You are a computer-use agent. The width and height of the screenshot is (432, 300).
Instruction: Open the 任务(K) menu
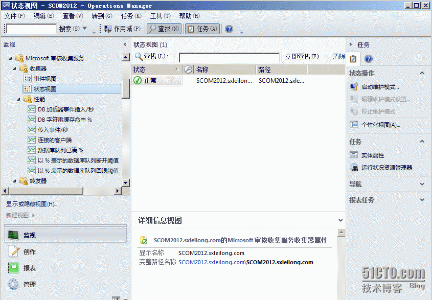[131, 16]
